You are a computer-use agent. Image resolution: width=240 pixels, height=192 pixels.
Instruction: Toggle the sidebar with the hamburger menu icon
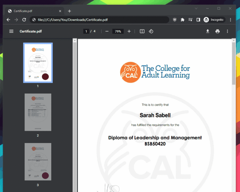[x=12, y=31]
